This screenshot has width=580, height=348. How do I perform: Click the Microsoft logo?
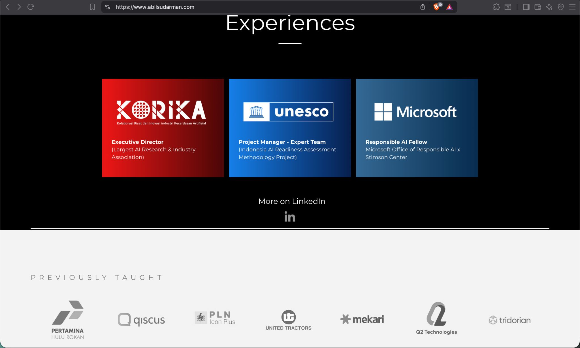click(x=415, y=112)
